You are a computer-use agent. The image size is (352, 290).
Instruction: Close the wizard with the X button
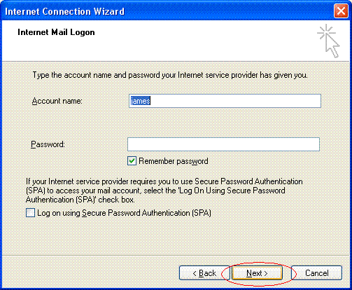(x=341, y=11)
